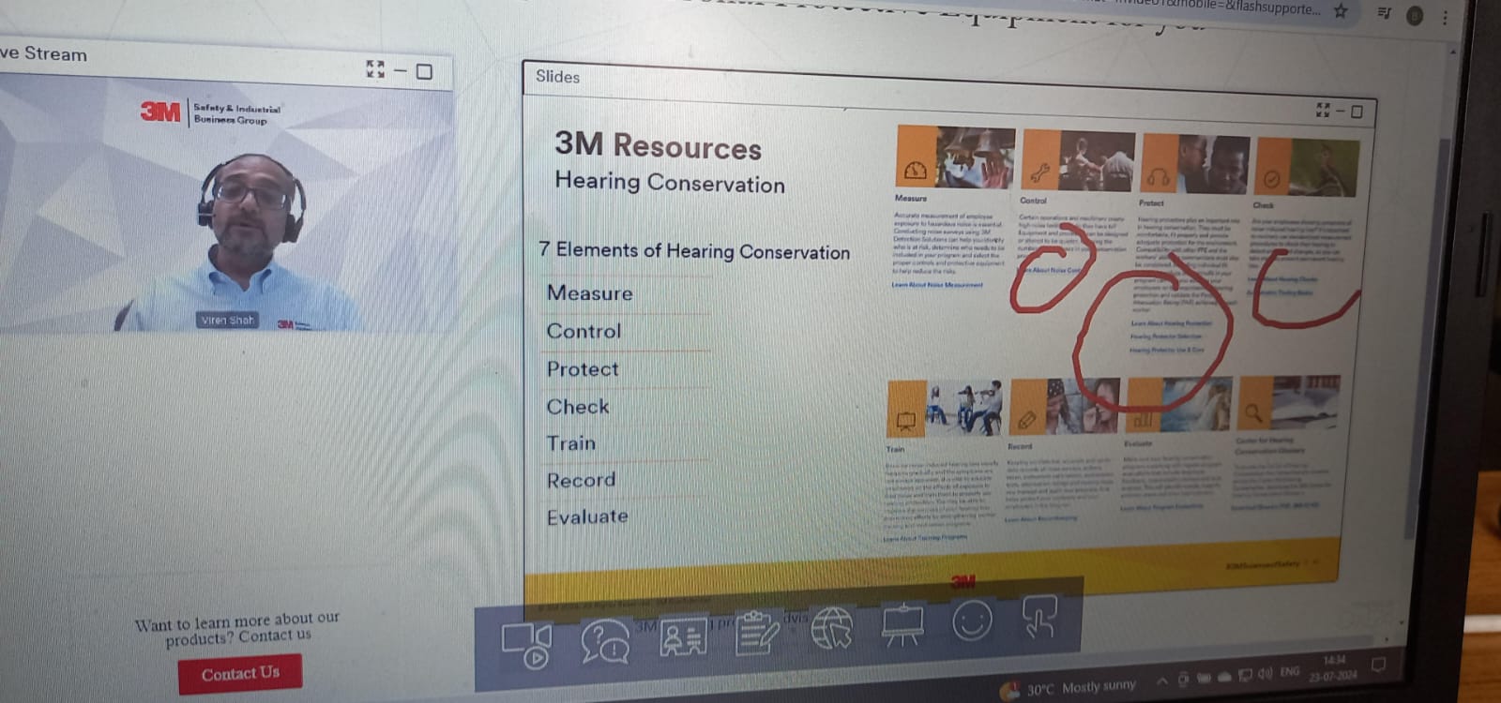Image resolution: width=1501 pixels, height=703 pixels.
Task: Click 'Protect' in the slide list
Action: (x=583, y=368)
